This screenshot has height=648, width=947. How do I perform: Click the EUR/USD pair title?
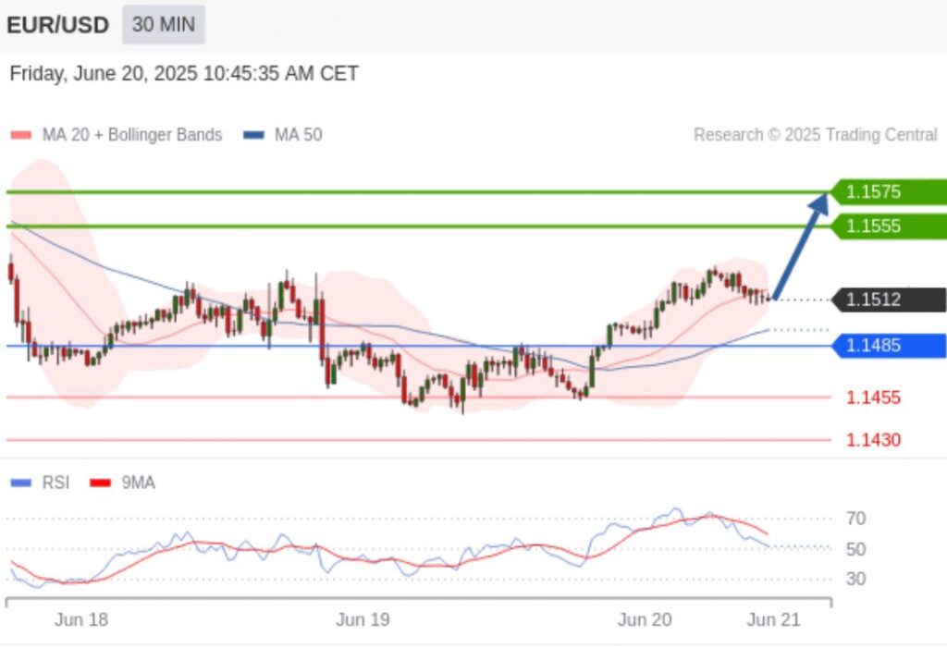coord(57,25)
